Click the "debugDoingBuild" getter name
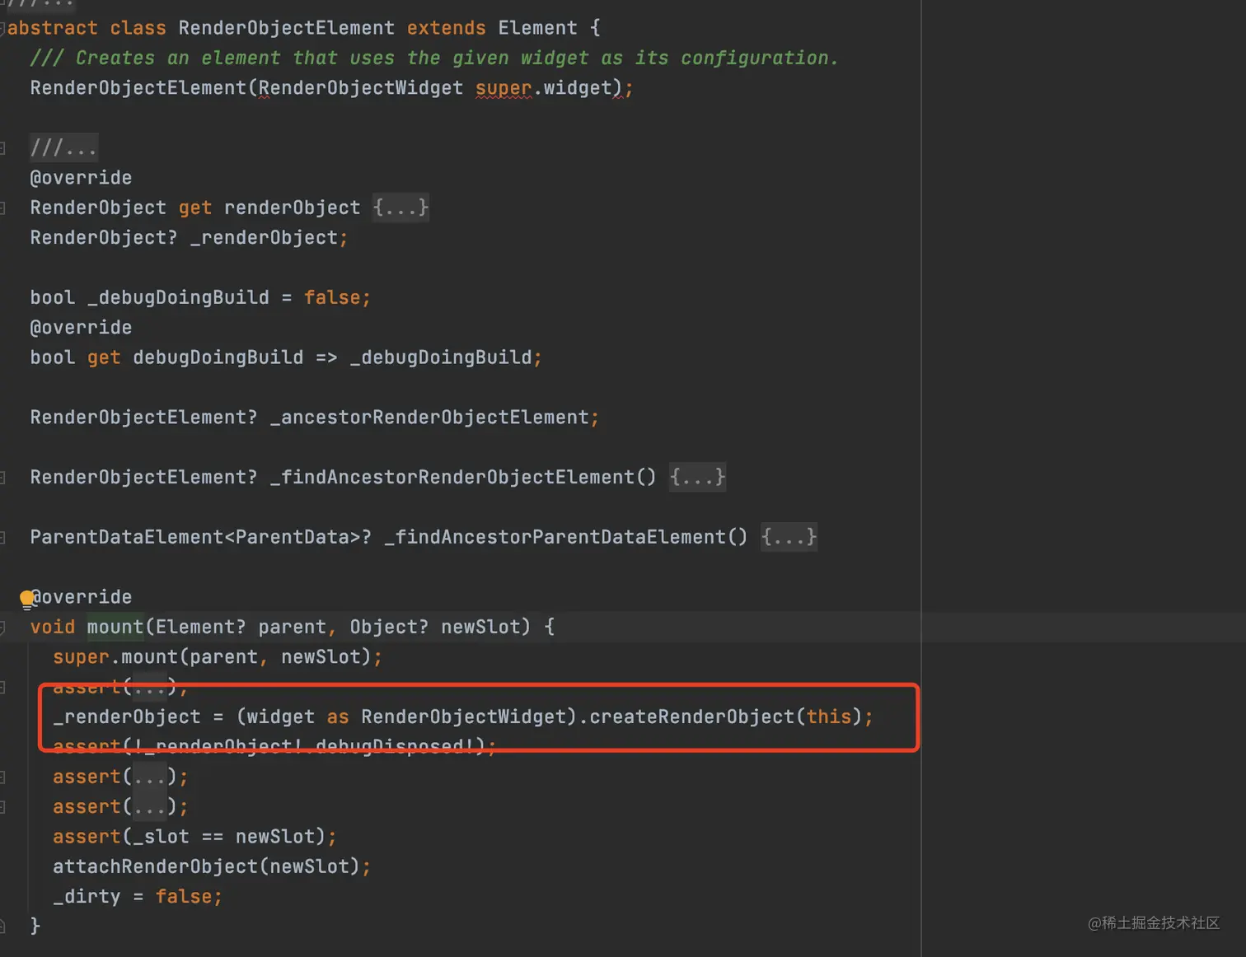The width and height of the screenshot is (1246, 957). pos(218,357)
